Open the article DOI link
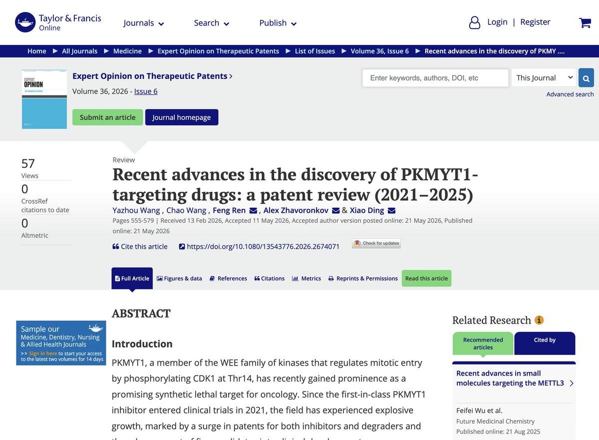Screen dimensions: 599x440 click(x=259, y=246)
